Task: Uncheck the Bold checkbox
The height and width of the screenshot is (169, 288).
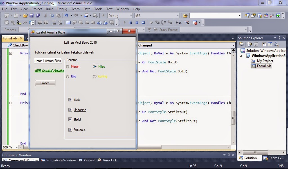Action: point(70,119)
